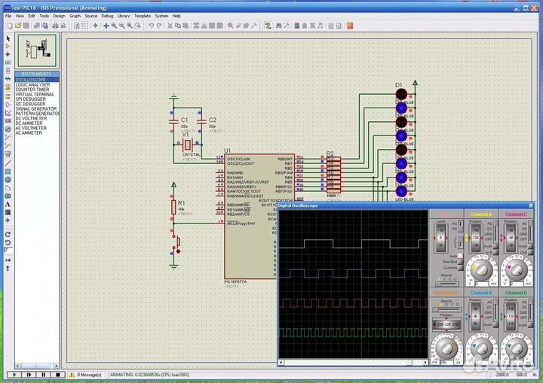Viewport: 543px width, 383px height.
Task: Stop the simulation
Action: 58,375
